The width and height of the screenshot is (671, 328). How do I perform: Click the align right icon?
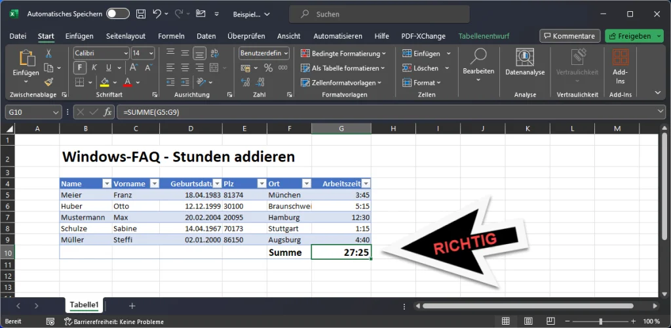(199, 68)
